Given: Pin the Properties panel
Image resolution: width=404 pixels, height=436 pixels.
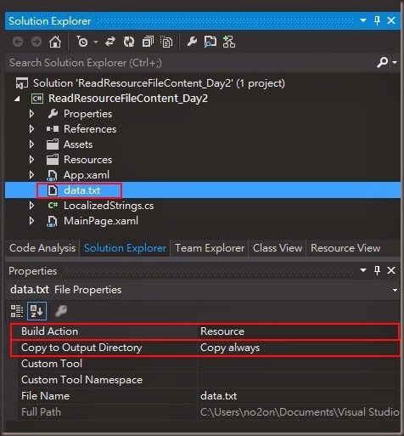Looking at the screenshot, I should coord(377,270).
